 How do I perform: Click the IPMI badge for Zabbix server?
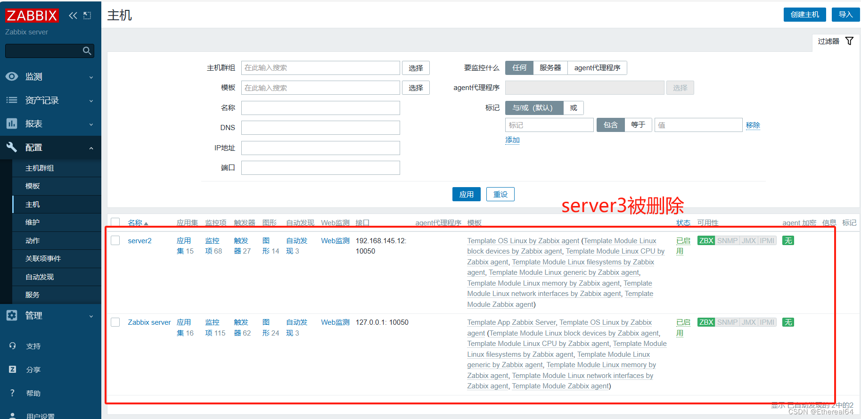click(x=767, y=322)
